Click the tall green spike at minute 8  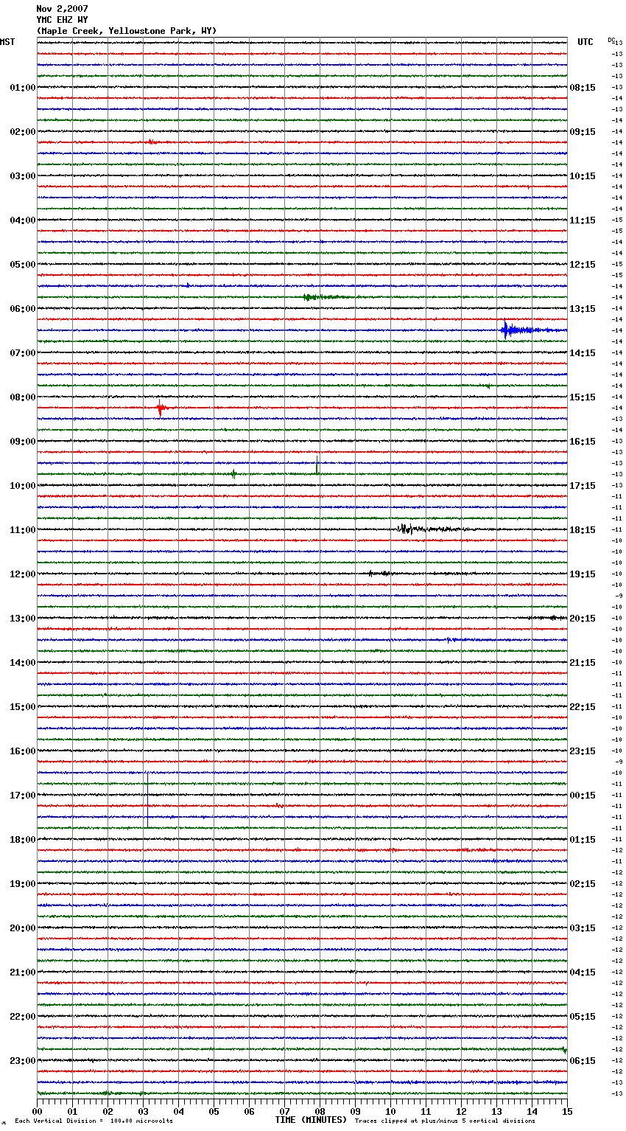click(317, 466)
